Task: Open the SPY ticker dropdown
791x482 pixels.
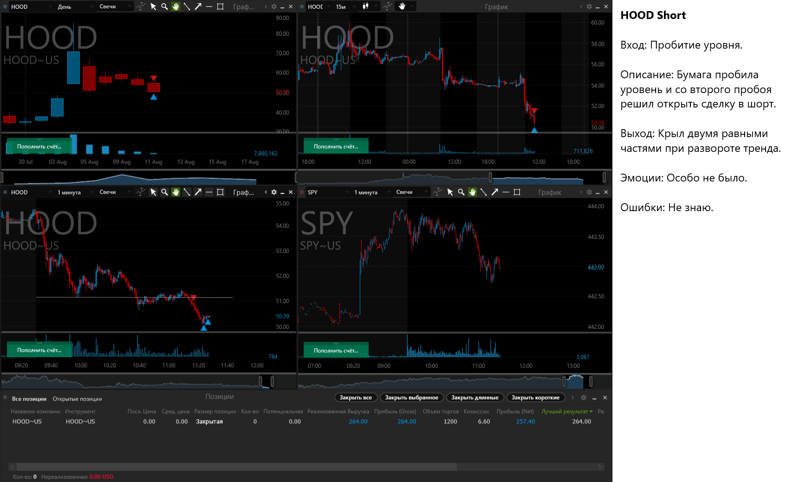Action: click(x=328, y=192)
